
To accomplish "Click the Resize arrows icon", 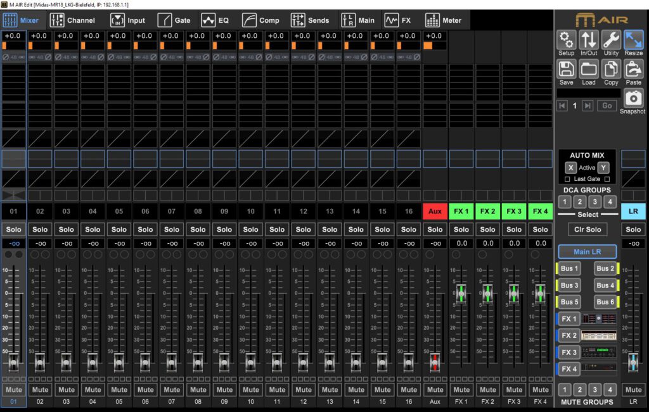I will tap(633, 40).
